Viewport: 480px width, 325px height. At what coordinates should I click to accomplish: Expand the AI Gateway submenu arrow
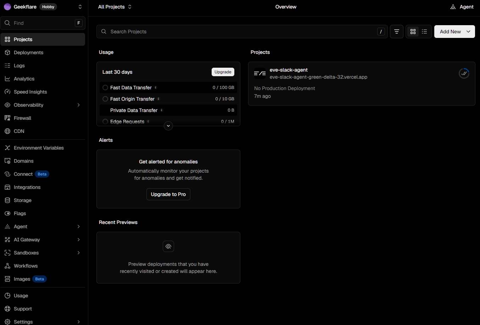pyautogui.click(x=79, y=240)
